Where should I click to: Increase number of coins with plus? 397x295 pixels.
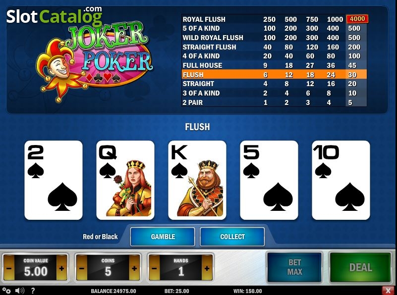coord(134,268)
